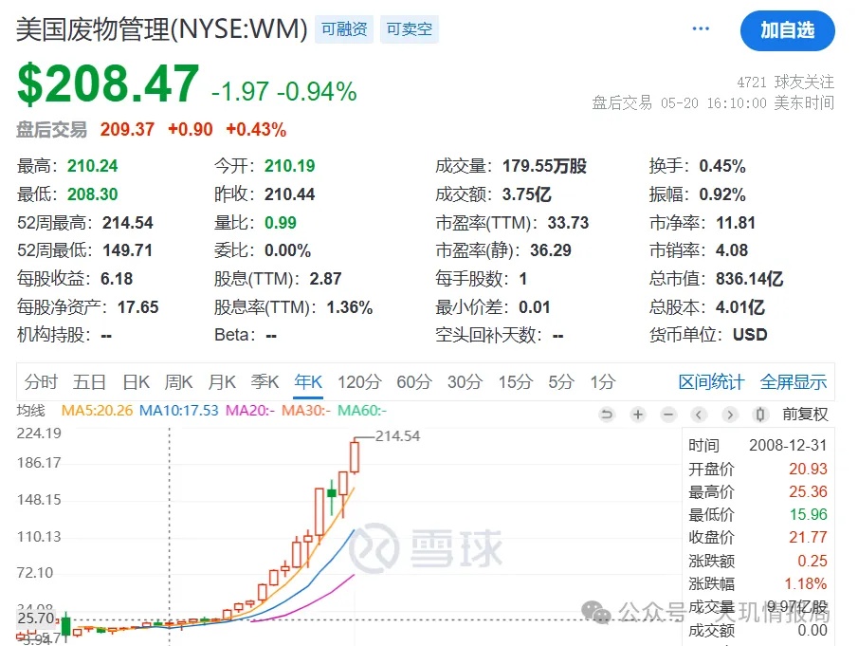Viewport: 858px width, 646px height.
Task: Switch to the 15分 chart tab
Action: click(516, 381)
